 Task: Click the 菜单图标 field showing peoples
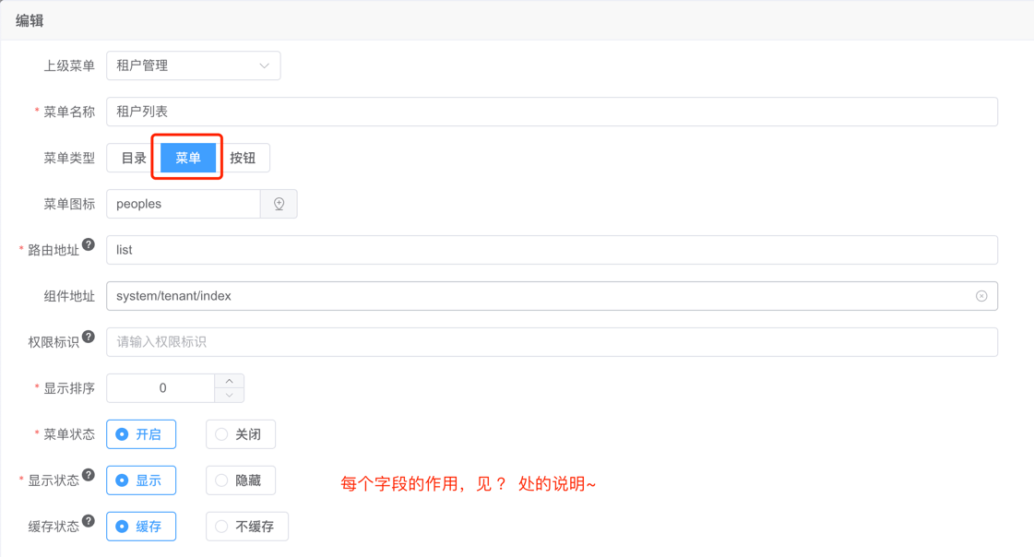[x=184, y=204]
